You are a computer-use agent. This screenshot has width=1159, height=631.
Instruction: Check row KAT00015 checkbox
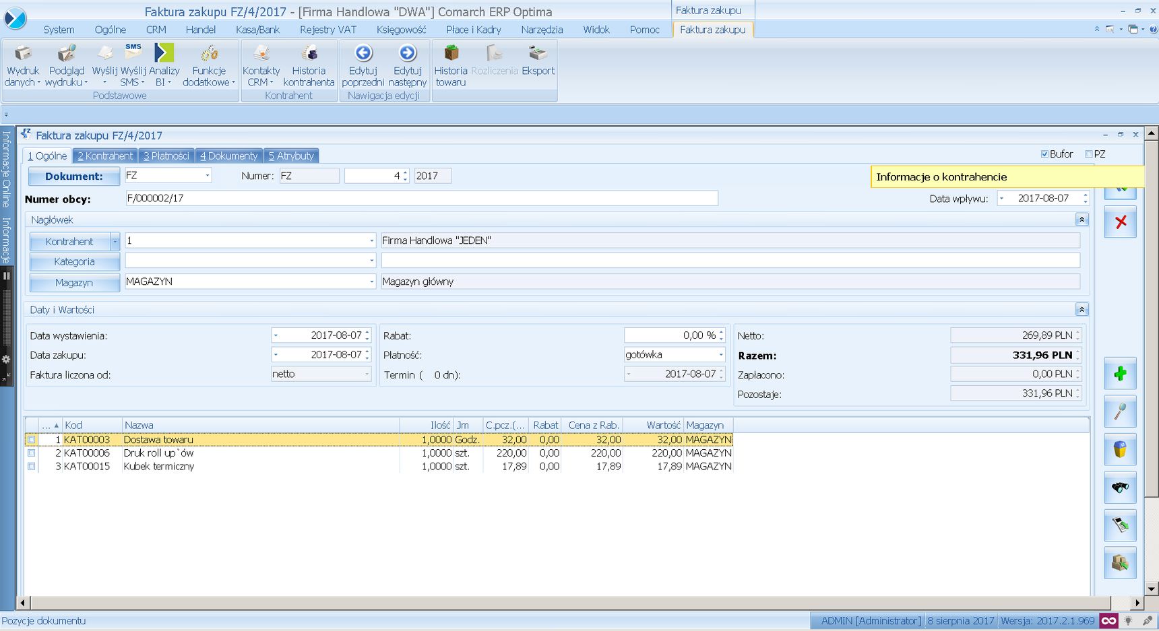pyautogui.click(x=31, y=467)
